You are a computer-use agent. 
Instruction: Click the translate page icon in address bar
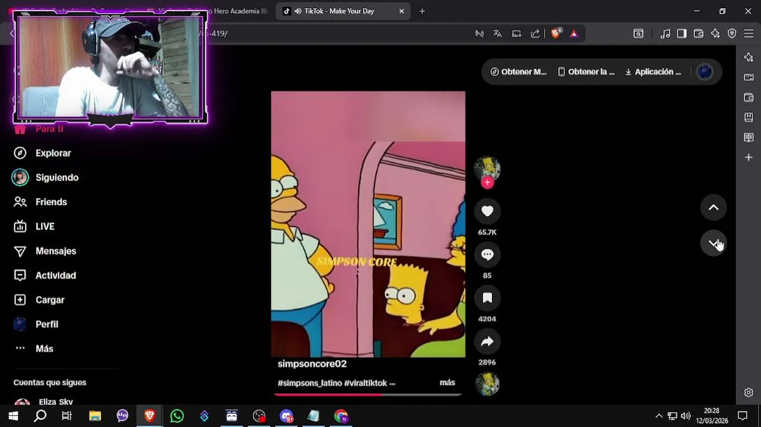[x=497, y=34]
